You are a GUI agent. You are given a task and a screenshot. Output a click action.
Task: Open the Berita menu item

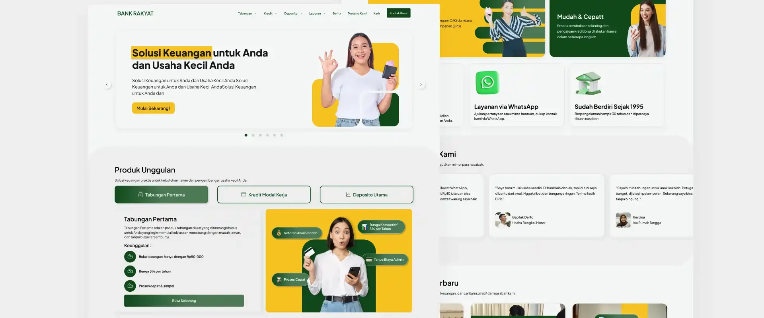[337, 14]
